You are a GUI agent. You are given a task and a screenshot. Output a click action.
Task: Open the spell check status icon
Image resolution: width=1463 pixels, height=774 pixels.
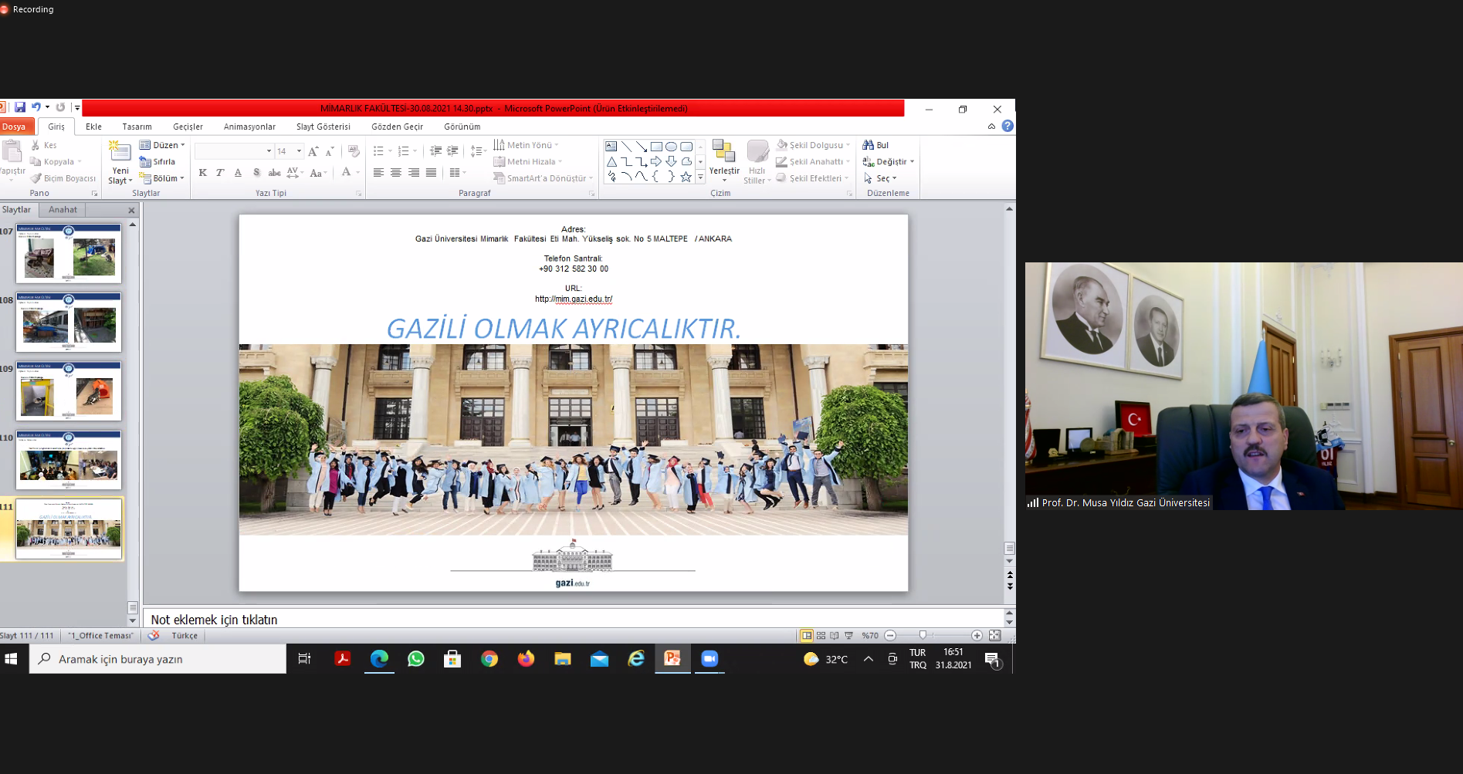click(154, 636)
